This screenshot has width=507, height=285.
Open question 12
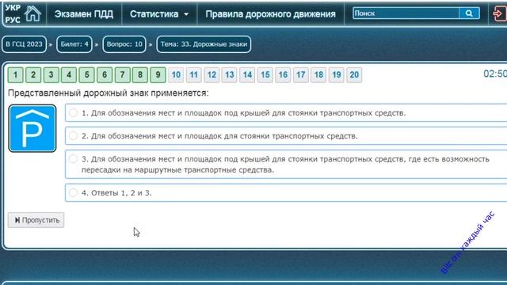(x=212, y=75)
